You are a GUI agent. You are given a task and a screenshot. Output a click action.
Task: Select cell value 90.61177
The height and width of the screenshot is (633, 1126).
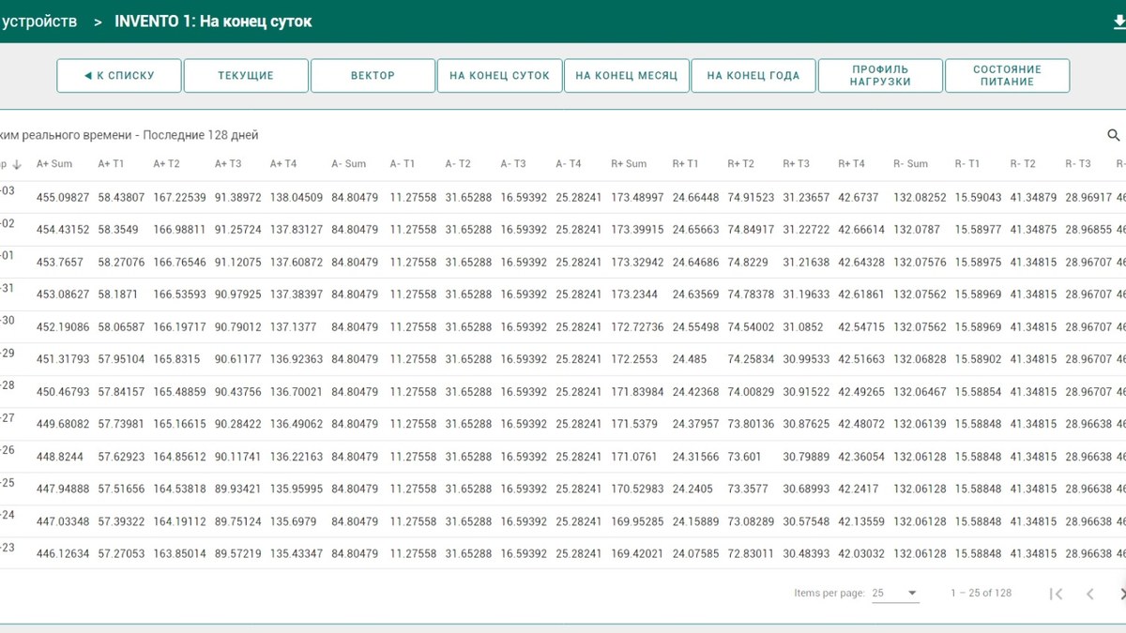(x=238, y=359)
